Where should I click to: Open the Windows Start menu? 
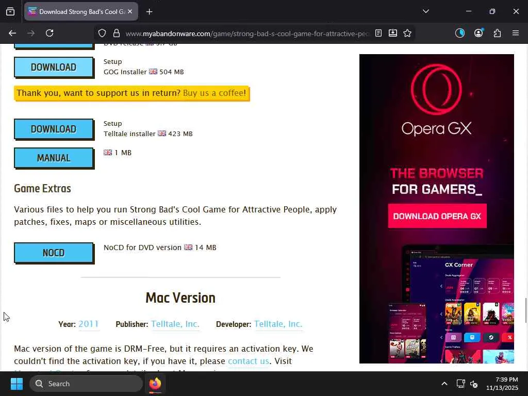(x=16, y=384)
